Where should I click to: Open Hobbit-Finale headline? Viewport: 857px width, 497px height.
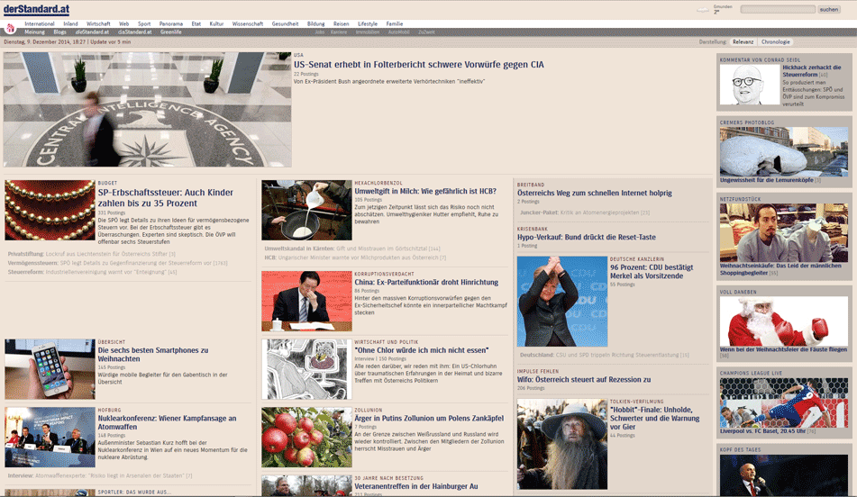655,419
